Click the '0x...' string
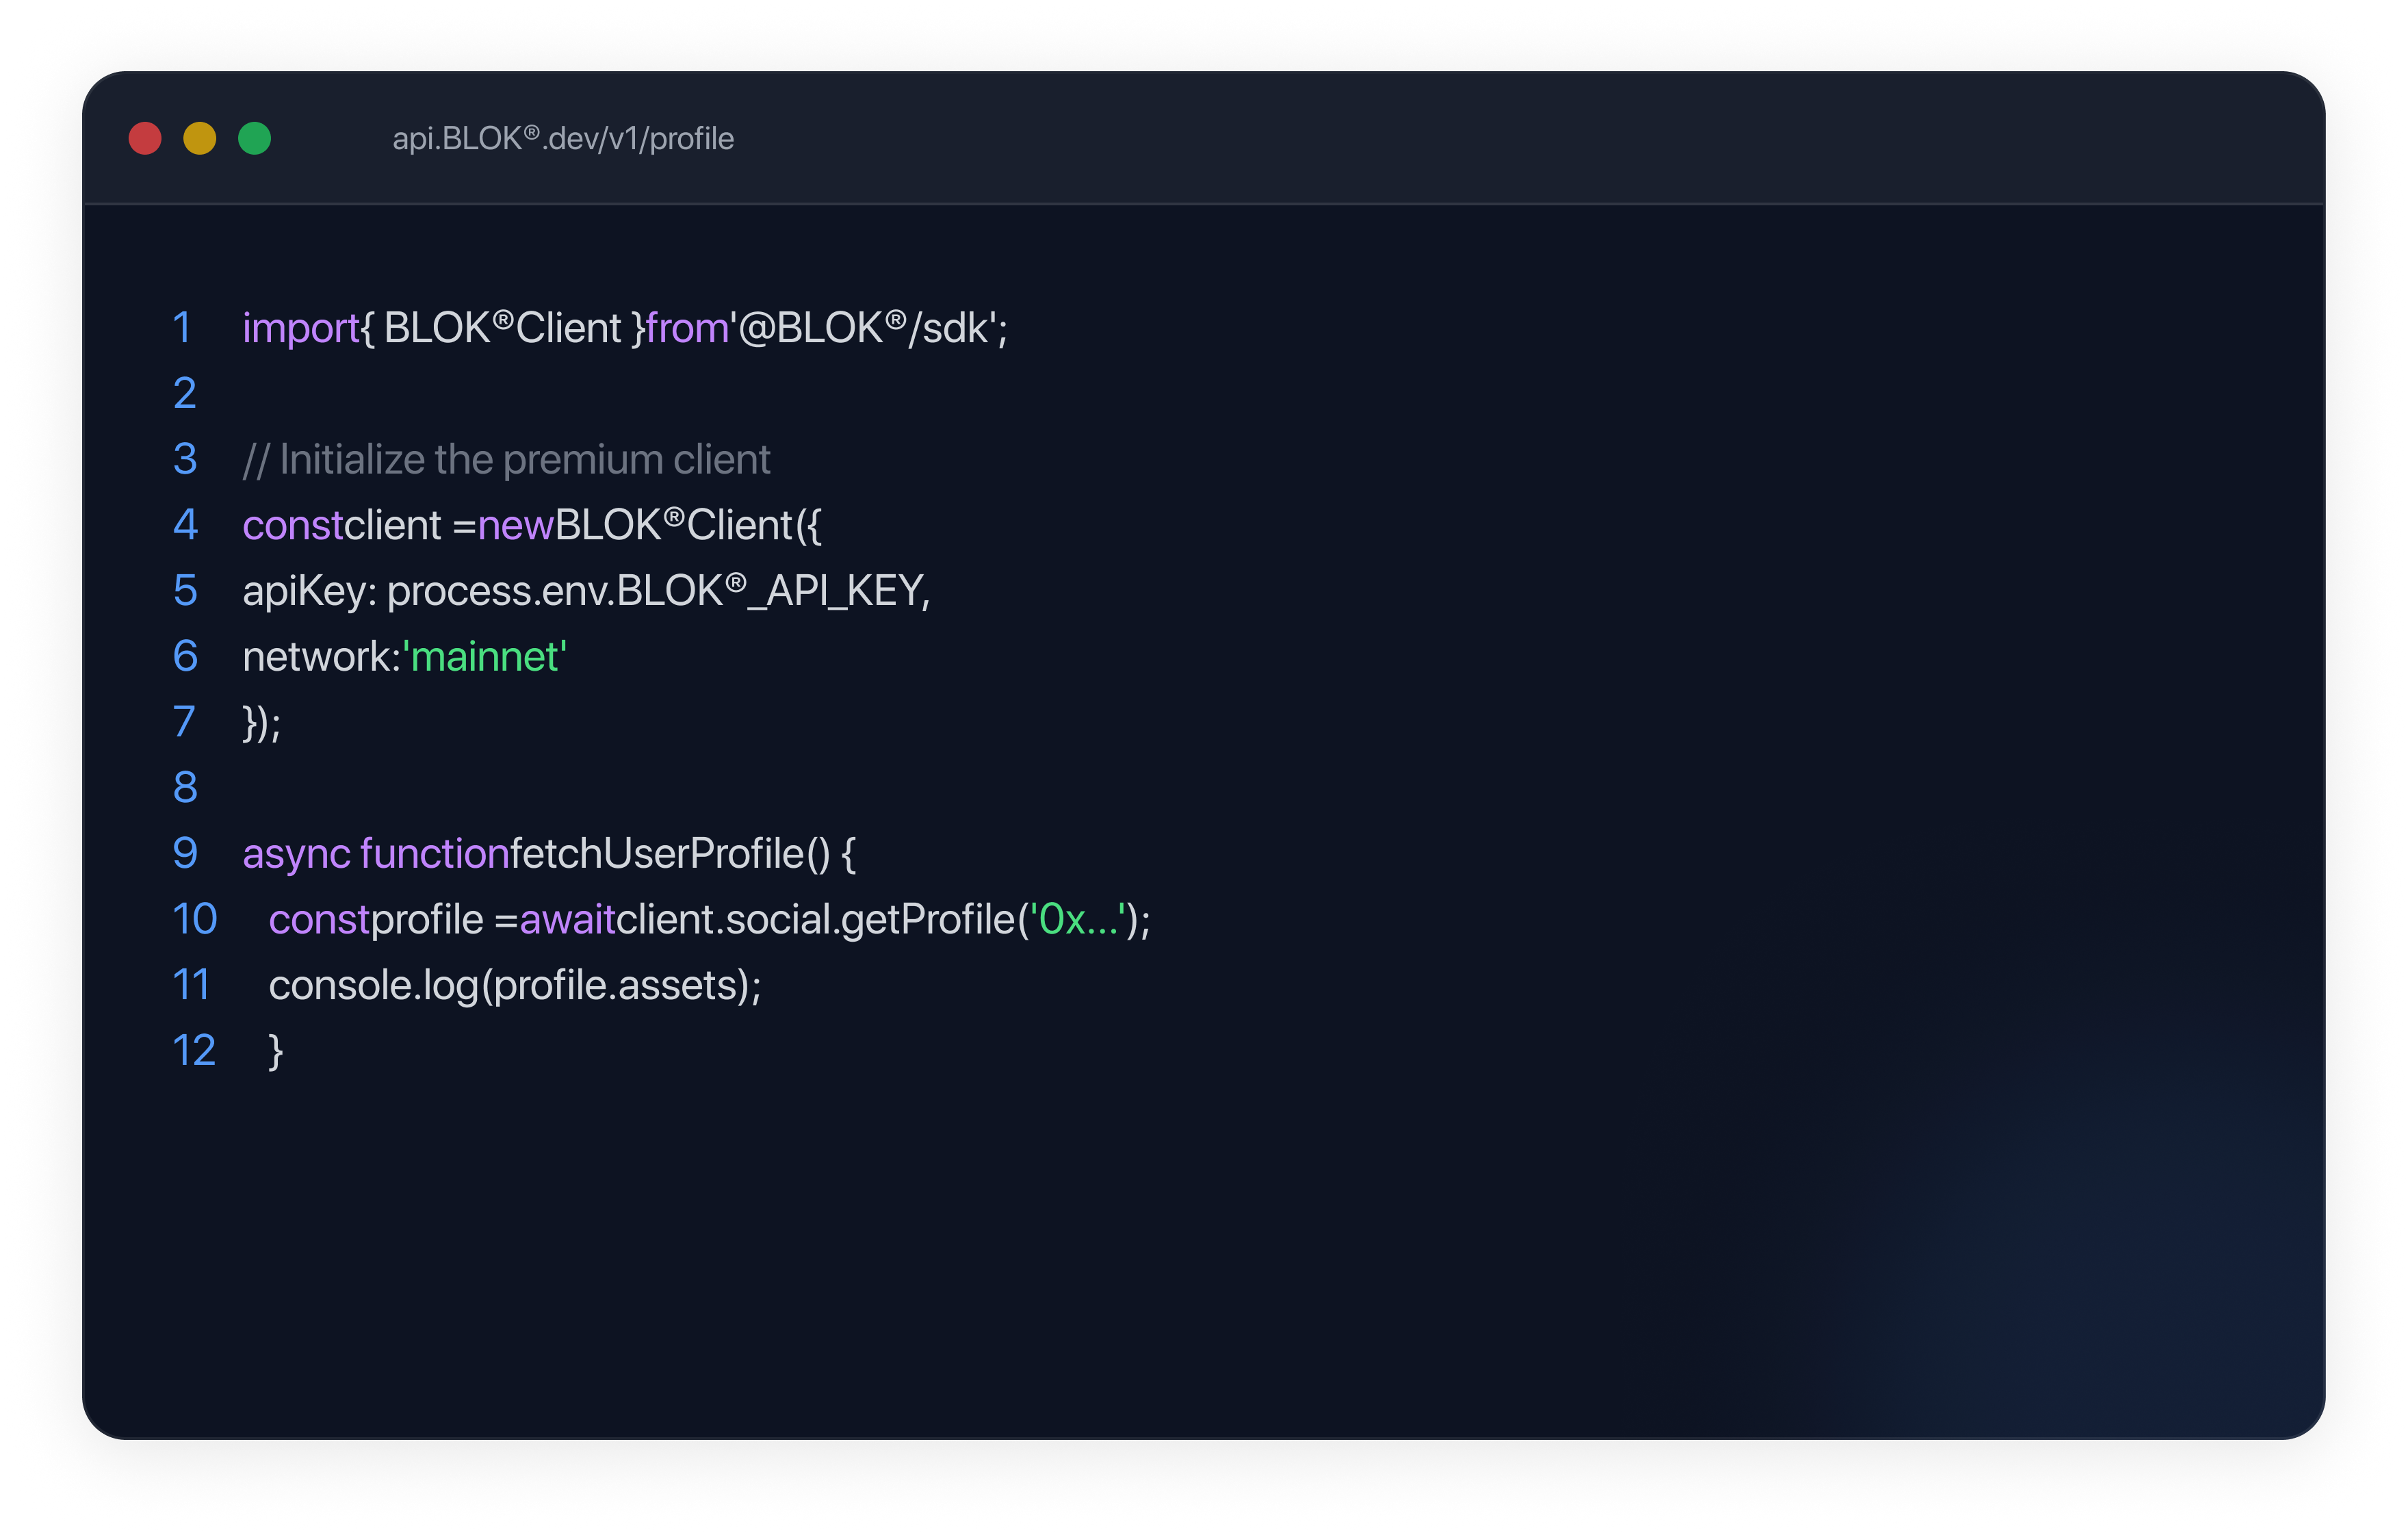The image size is (2408, 1533). click(x=1078, y=919)
